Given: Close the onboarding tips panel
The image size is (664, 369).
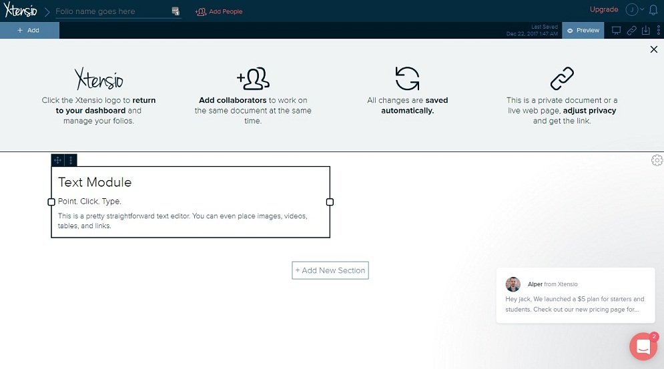Looking at the screenshot, I should pos(654,49).
